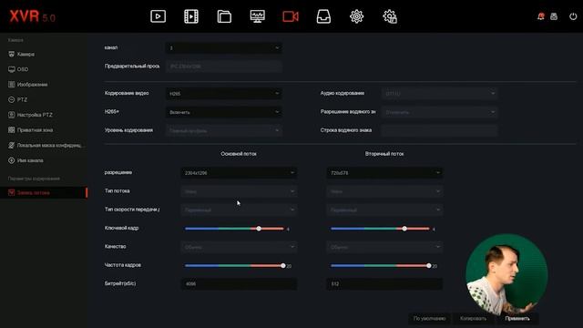Click the Запись потока sidebar icon
Image resolution: width=583 pixels, height=328 pixels.
(x=12, y=192)
